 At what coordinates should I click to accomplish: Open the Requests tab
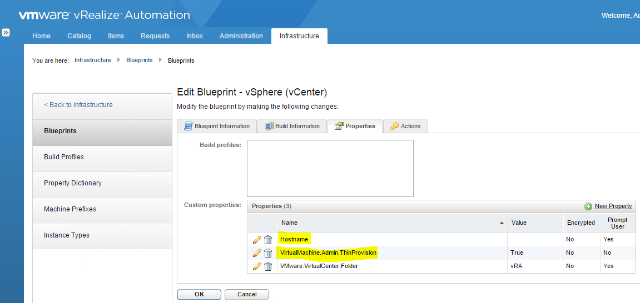(155, 36)
